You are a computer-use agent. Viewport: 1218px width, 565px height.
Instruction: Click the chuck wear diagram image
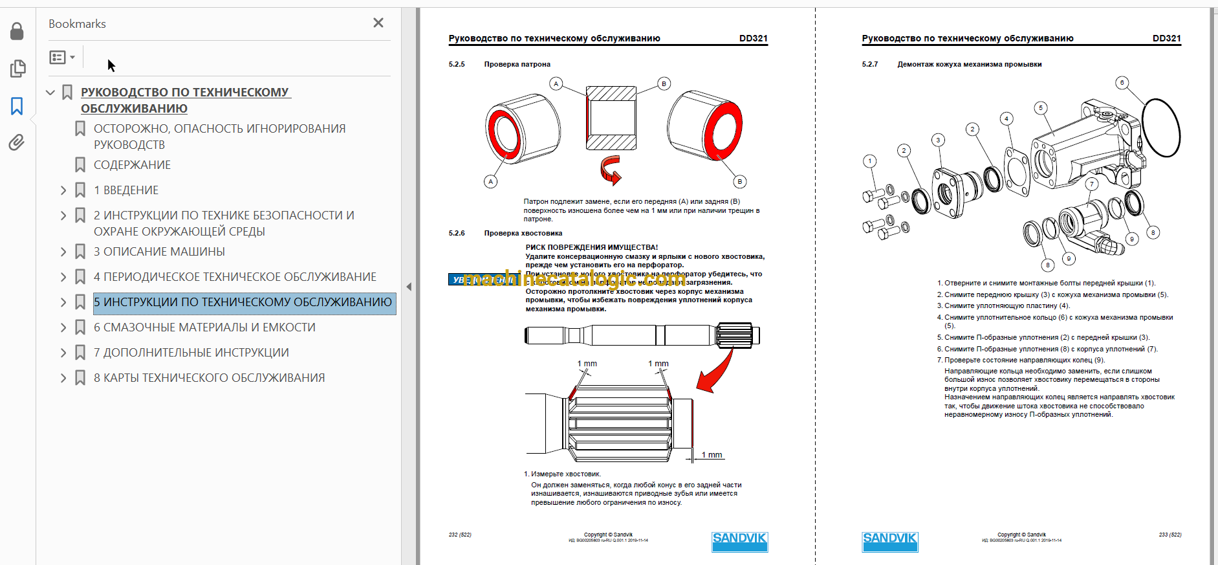(614, 133)
